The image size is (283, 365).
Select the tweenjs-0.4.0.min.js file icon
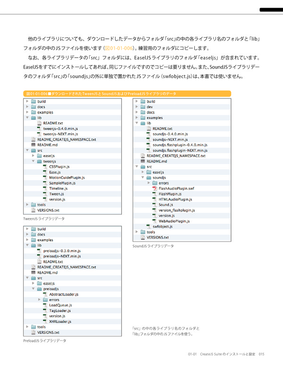coord(39,129)
